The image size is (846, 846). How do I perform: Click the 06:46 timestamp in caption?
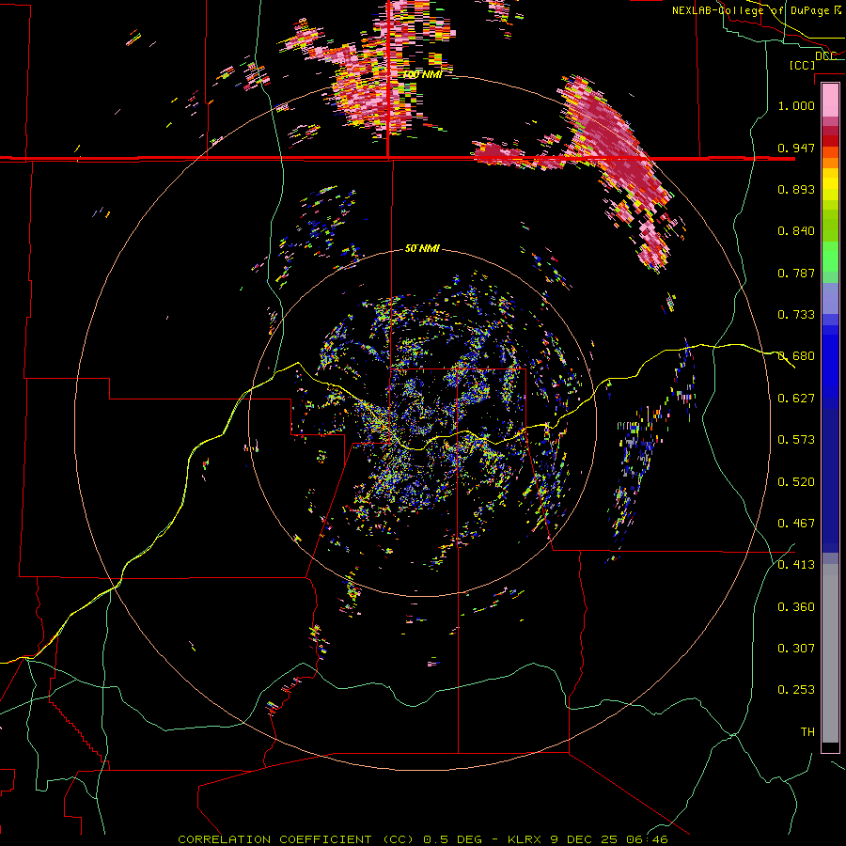(647, 839)
